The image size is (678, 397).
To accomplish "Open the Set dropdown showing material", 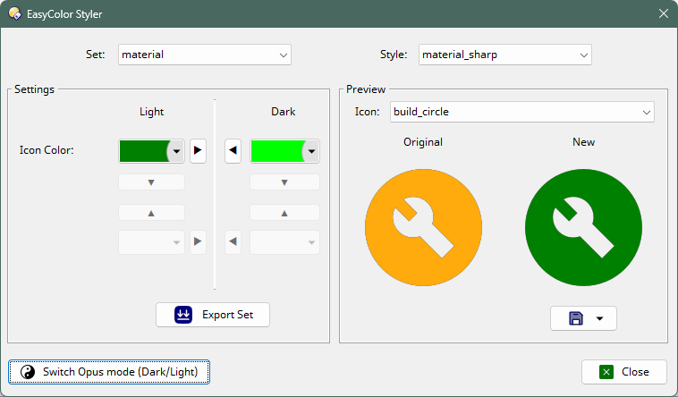I will tap(205, 55).
